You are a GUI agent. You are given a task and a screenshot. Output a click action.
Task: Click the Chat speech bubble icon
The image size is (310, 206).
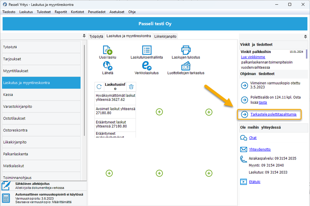tap(244, 138)
